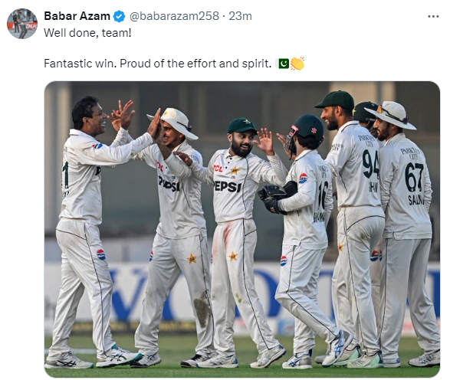Image resolution: width=450 pixels, height=380 pixels.
Task: Click the green cap of center bearded player
Action: tap(242, 126)
